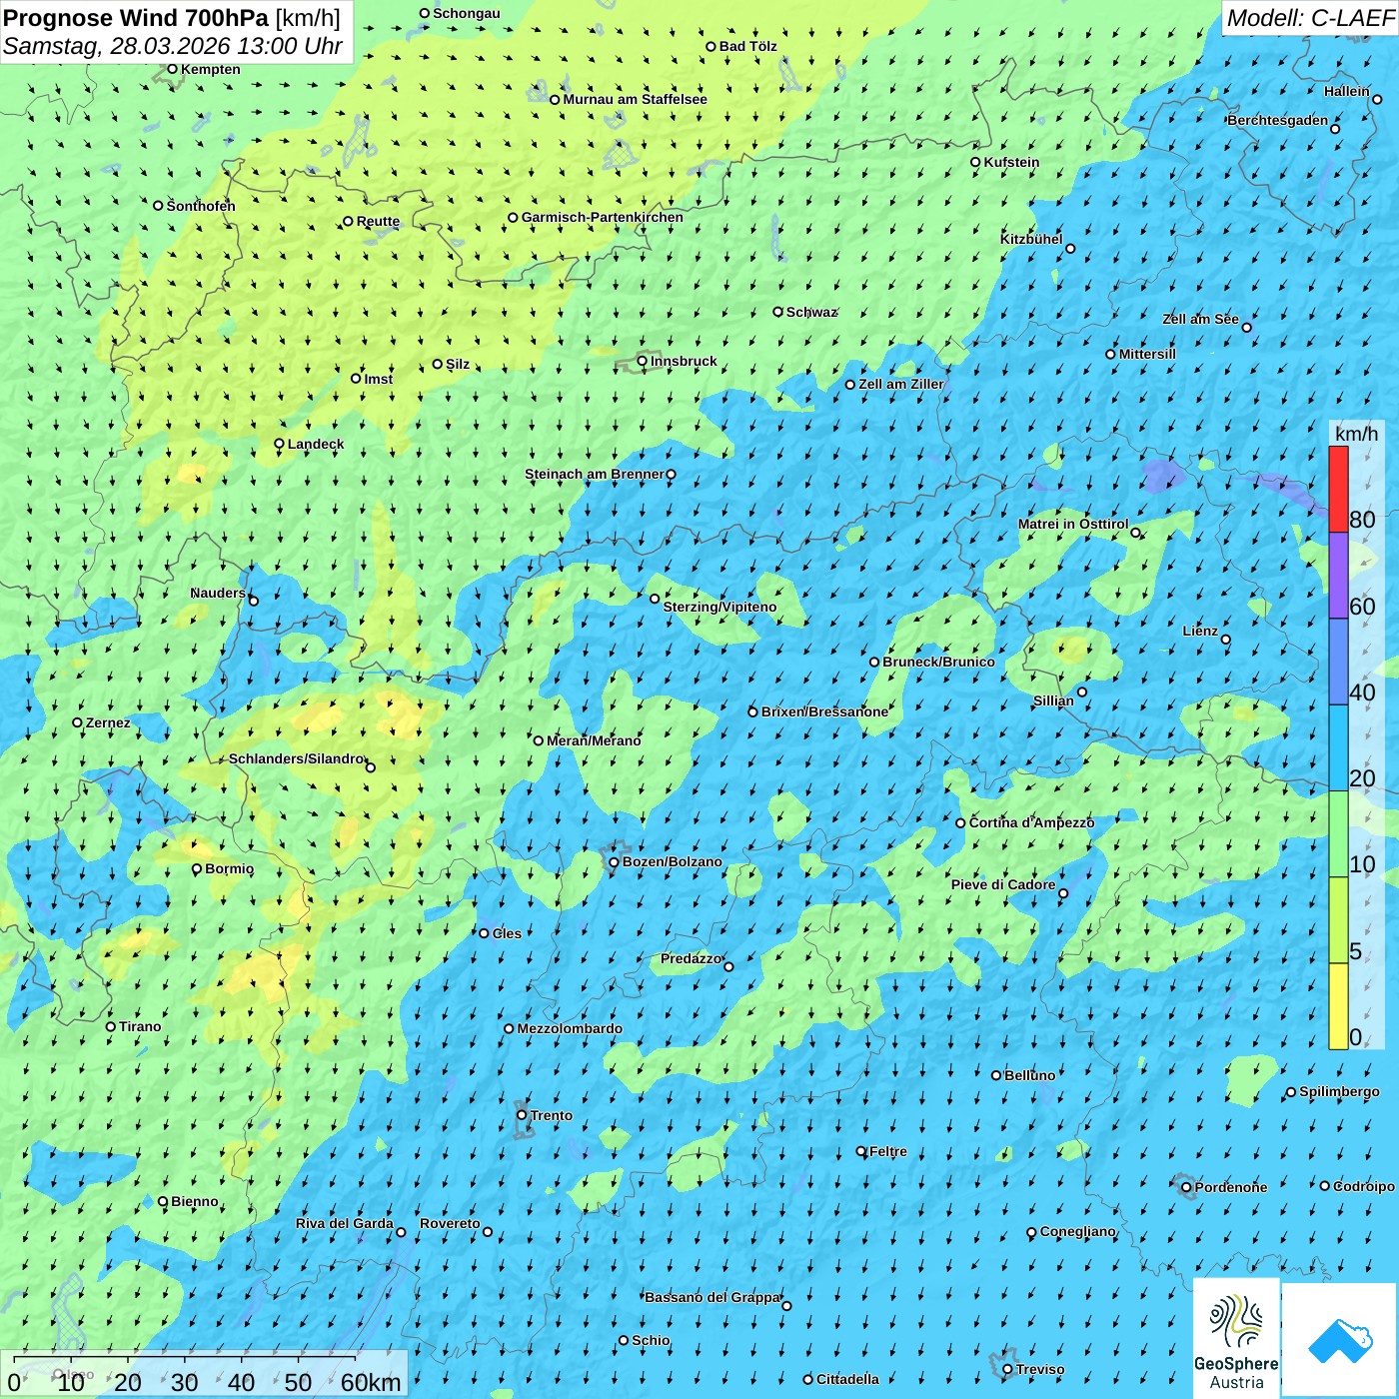Image resolution: width=1399 pixels, height=1399 pixels.
Task: Click the Bormio location marker
Action: 197,869
